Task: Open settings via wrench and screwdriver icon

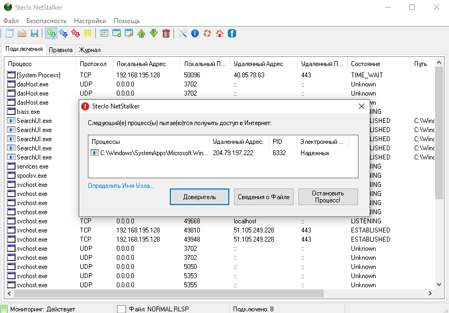Action: 182,33
